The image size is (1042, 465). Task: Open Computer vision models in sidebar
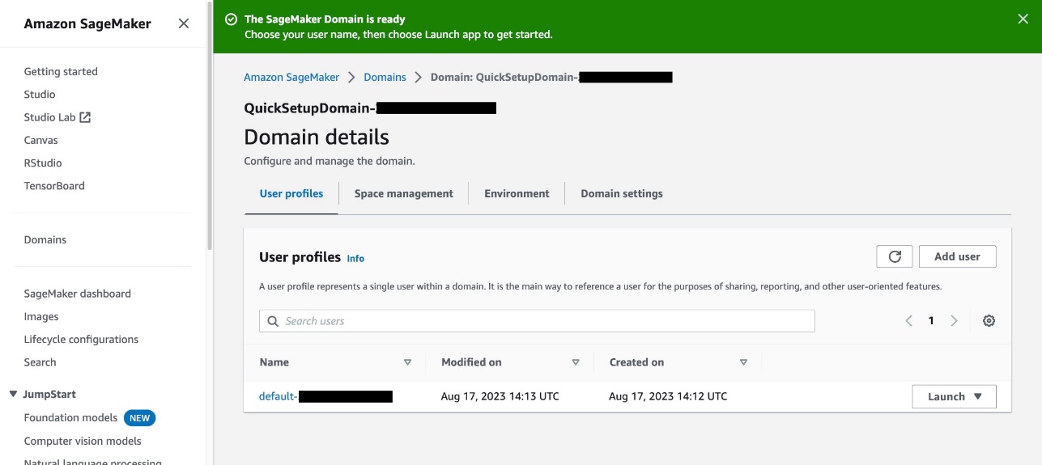83,441
